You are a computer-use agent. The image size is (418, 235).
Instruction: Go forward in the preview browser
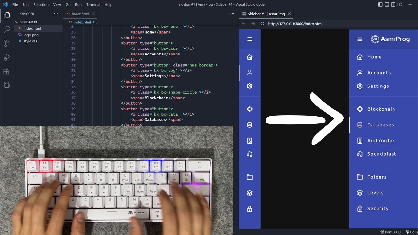253,23
